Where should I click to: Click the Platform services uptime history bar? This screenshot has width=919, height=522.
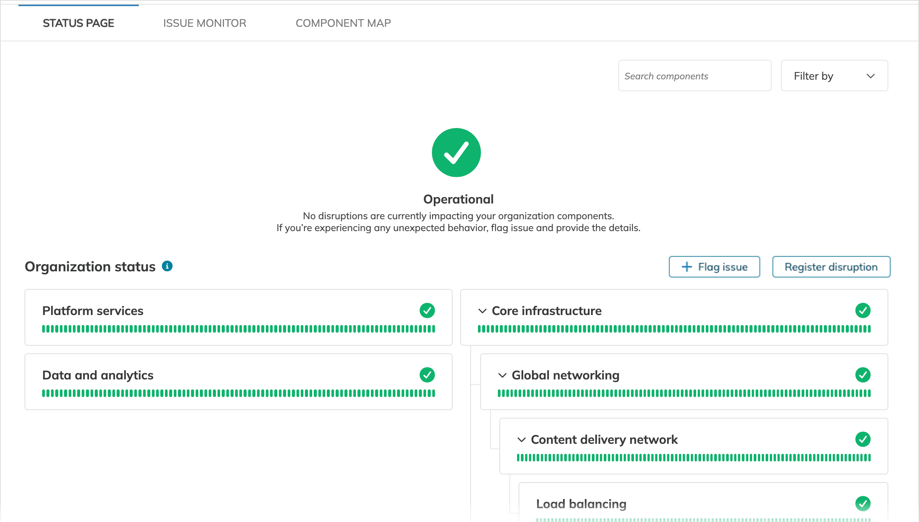point(238,329)
